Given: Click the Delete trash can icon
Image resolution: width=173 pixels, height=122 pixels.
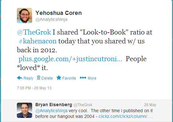Looking at the screenshot, I should point(38,78).
